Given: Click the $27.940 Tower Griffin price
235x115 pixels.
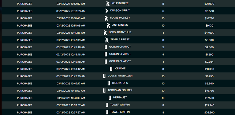Looking at the screenshot, I should click(209, 105).
